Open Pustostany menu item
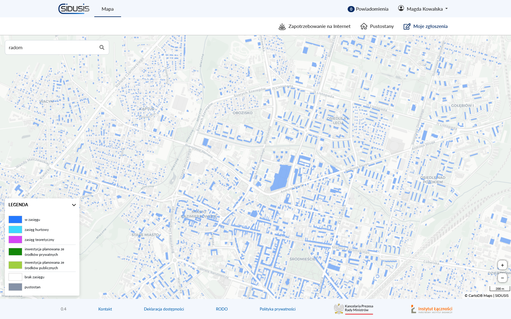511x319 pixels. pos(382,26)
